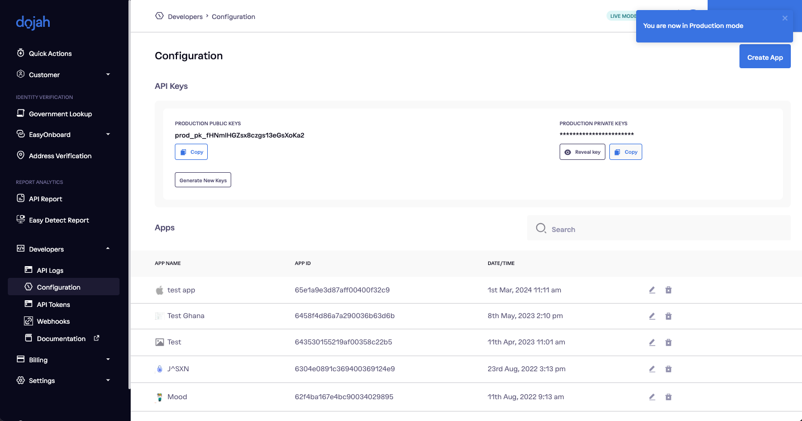
Task: Copy the production public key
Action: click(x=191, y=152)
